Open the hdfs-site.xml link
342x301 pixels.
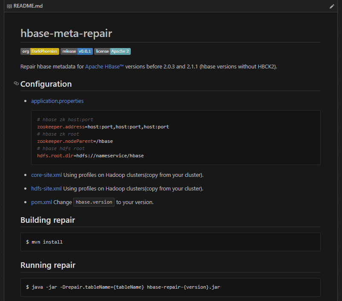(x=46, y=189)
